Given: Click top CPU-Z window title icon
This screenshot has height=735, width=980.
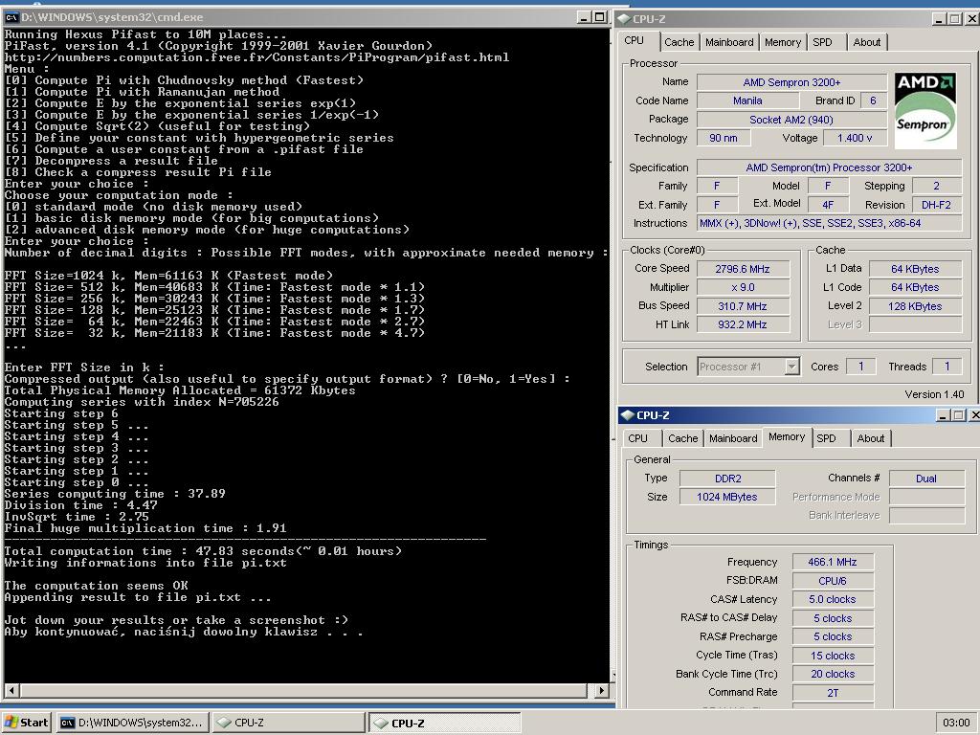Looking at the screenshot, I should click(624, 19).
